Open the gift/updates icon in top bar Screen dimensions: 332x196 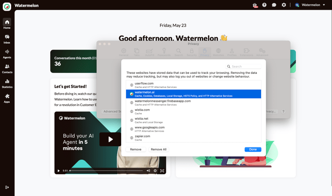tap(255, 5)
